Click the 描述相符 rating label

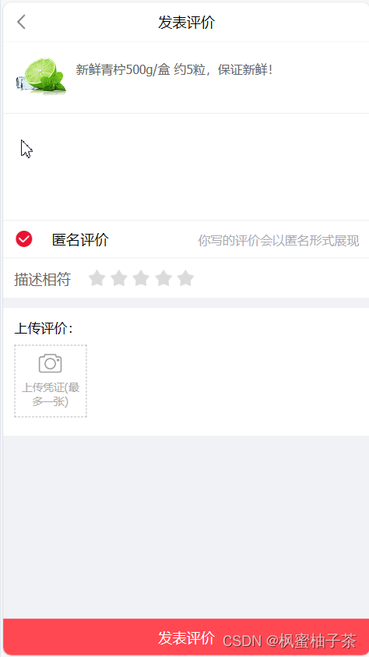point(42,280)
